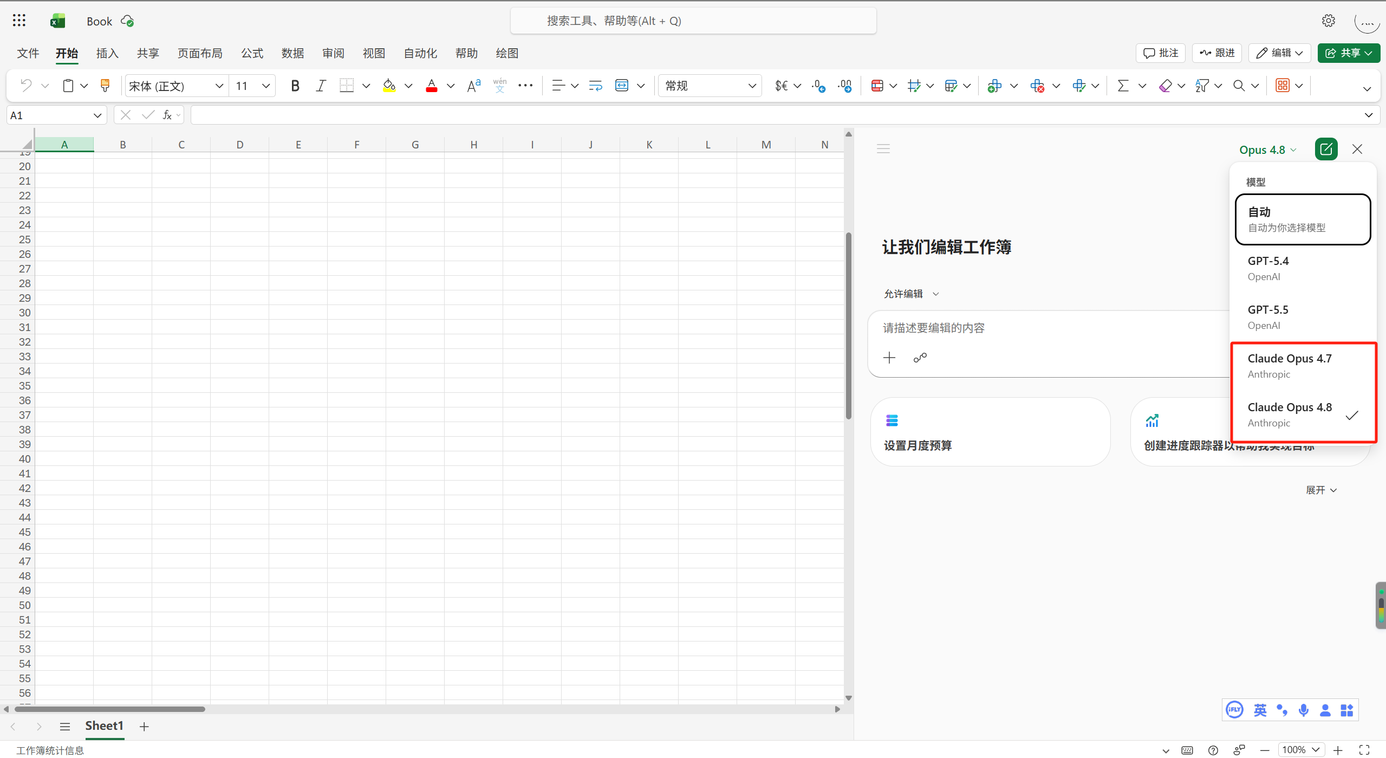This screenshot has height=758, width=1386.
Task: Expand 允许编辑 permission dropdown
Action: tap(912, 294)
